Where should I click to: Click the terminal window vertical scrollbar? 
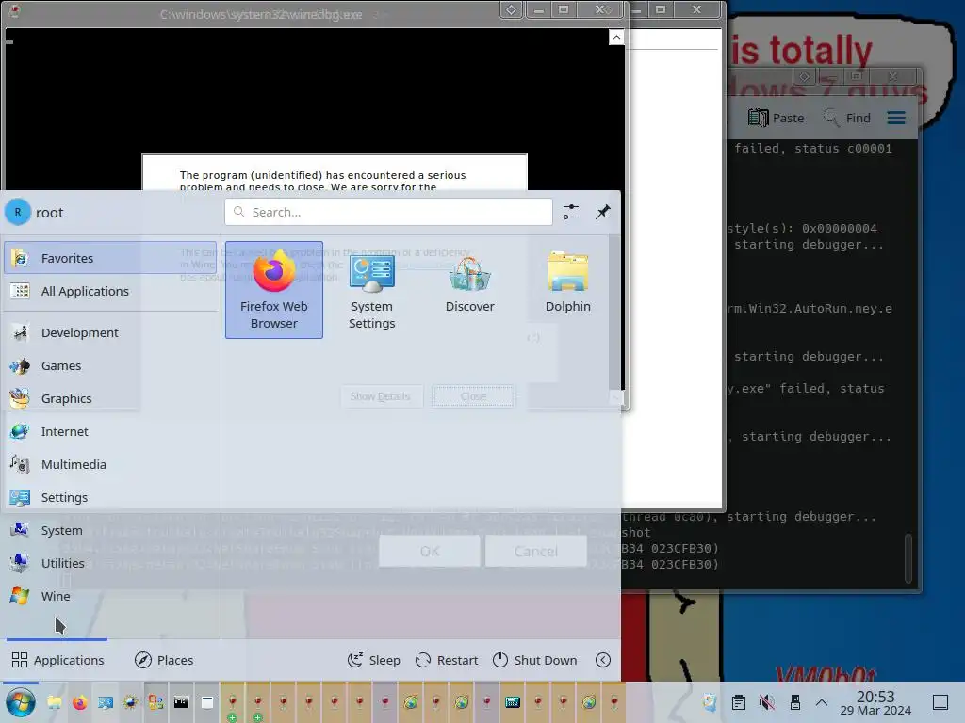click(908, 558)
